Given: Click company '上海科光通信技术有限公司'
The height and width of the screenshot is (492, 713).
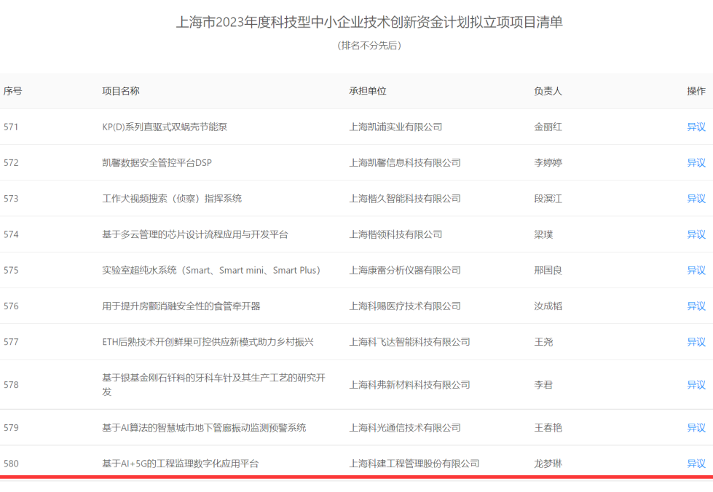Looking at the screenshot, I should (x=405, y=427).
